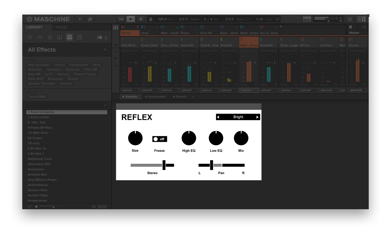Select the Compressor plug-in tab

coord(155,97)
